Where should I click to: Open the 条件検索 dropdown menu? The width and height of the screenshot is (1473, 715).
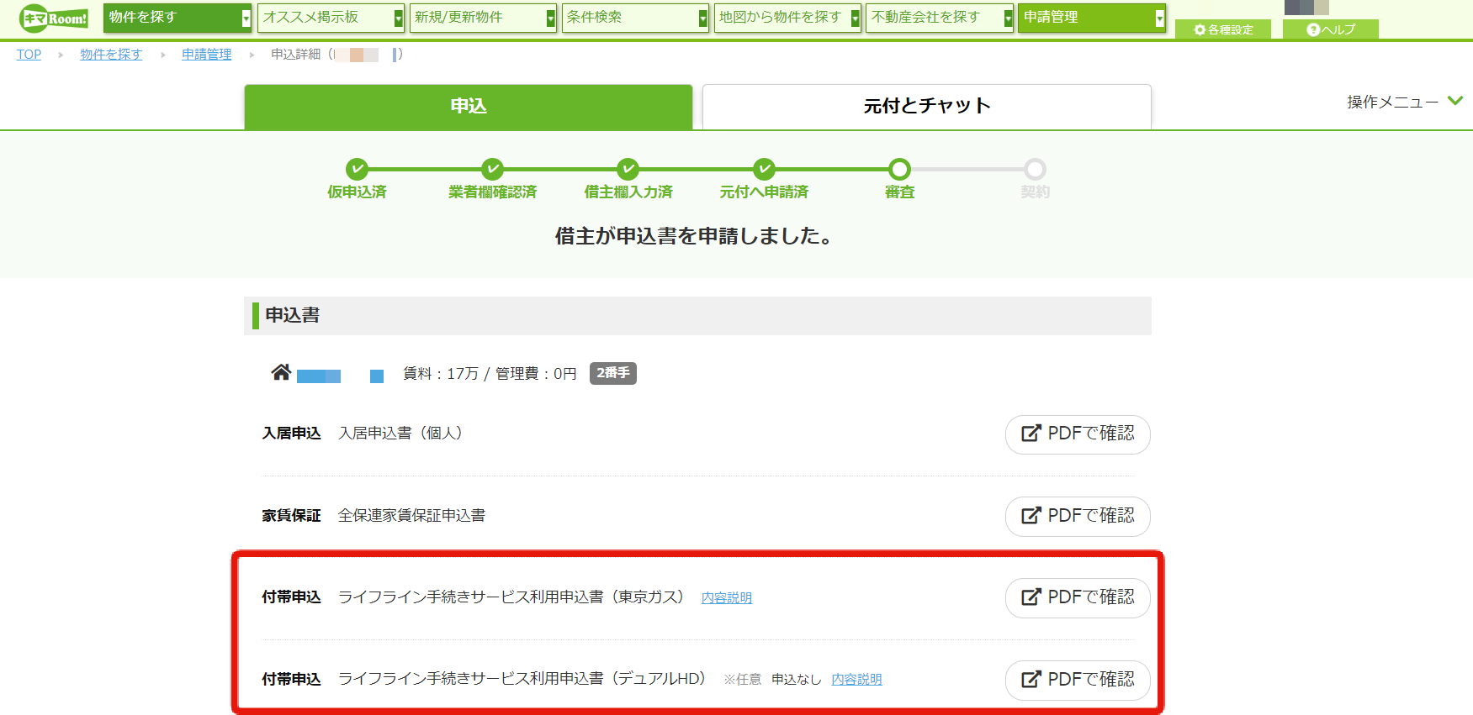point(635,18)
